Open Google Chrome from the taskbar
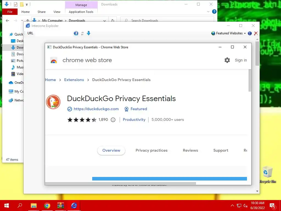281x211 pixels. tap(47, 206)
